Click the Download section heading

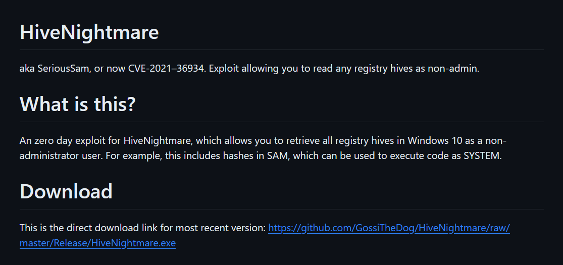pos(66,191)
